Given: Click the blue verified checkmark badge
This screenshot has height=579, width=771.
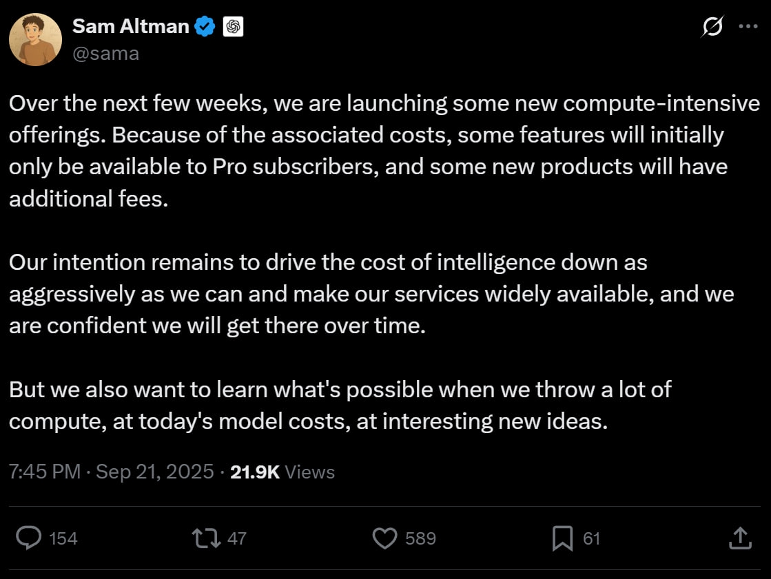Looking at the screenshot, I should [205, 27].
